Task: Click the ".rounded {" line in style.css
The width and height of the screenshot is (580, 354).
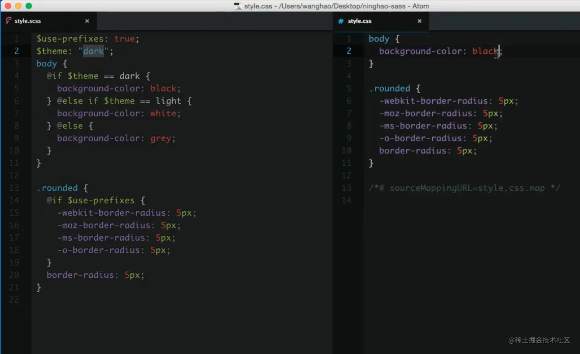Action: click(x=395, y=89)
